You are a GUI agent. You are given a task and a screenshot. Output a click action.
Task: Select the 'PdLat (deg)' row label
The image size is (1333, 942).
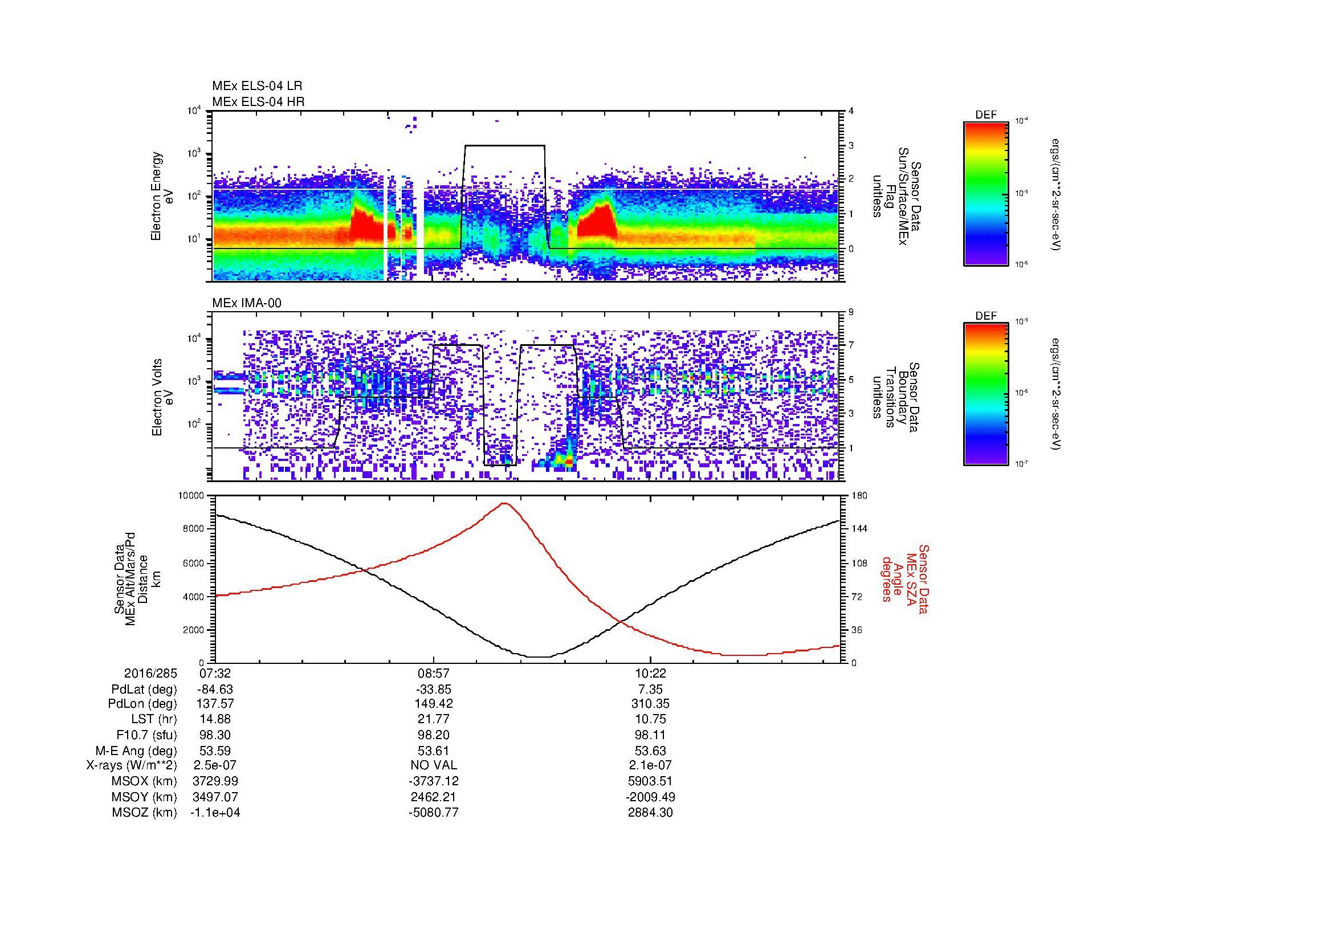[x=144, y=690]
